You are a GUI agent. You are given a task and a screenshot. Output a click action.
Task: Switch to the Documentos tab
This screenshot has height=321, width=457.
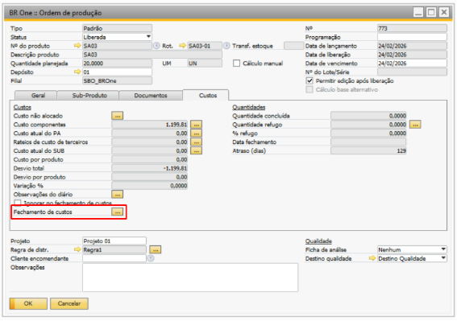pos(151,96)
